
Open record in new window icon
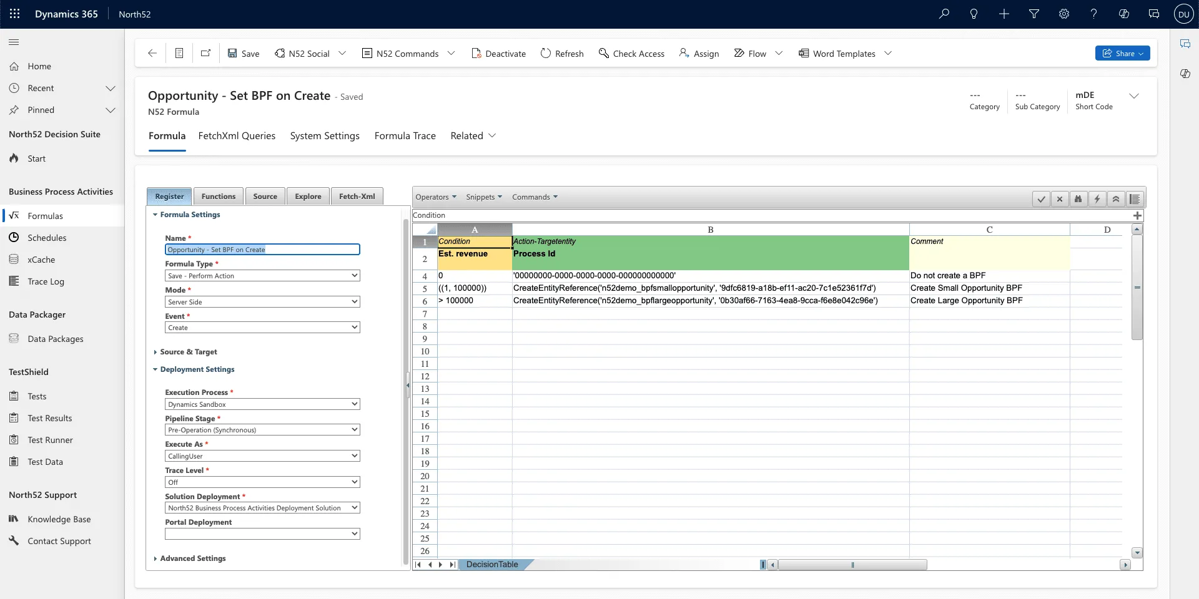(205, 53)
